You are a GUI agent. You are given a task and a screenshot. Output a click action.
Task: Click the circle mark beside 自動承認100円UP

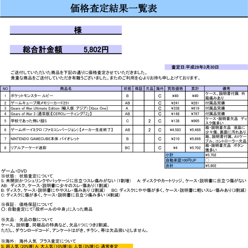[x=207, y=160]
